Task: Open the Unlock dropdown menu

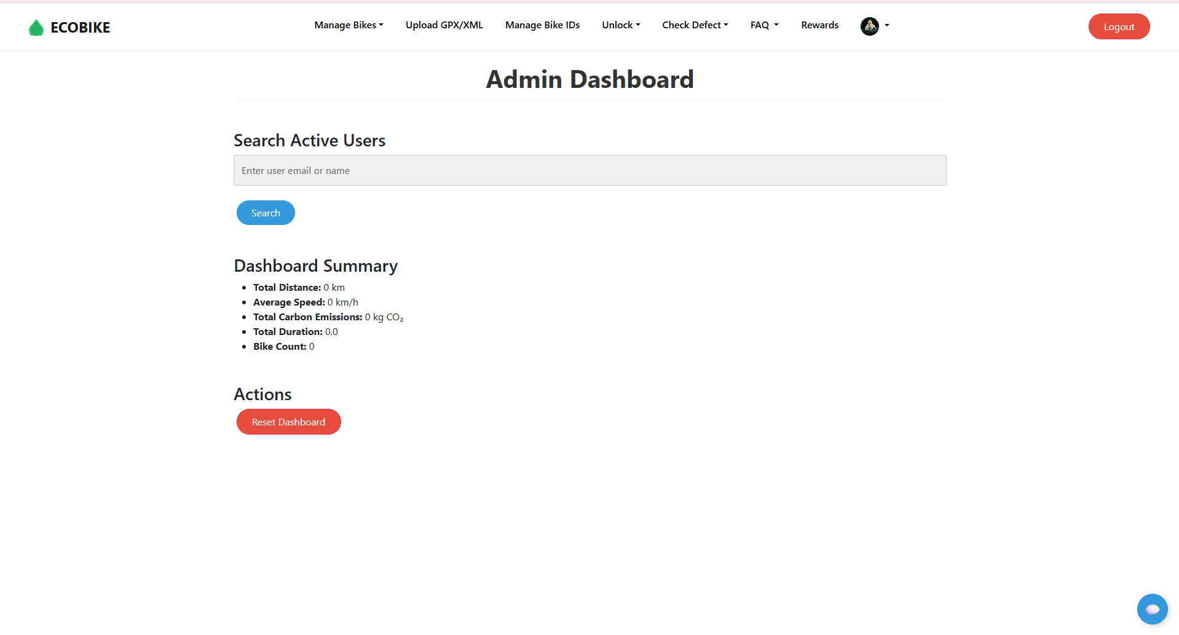Action: coord(621,25)
